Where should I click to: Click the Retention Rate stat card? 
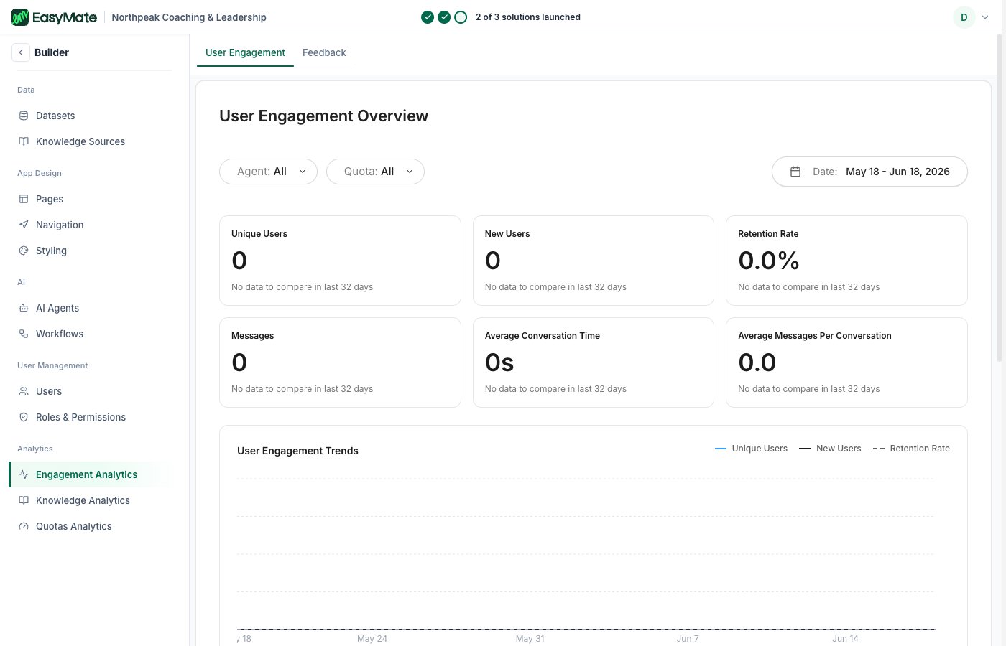(x=846, y=261)
